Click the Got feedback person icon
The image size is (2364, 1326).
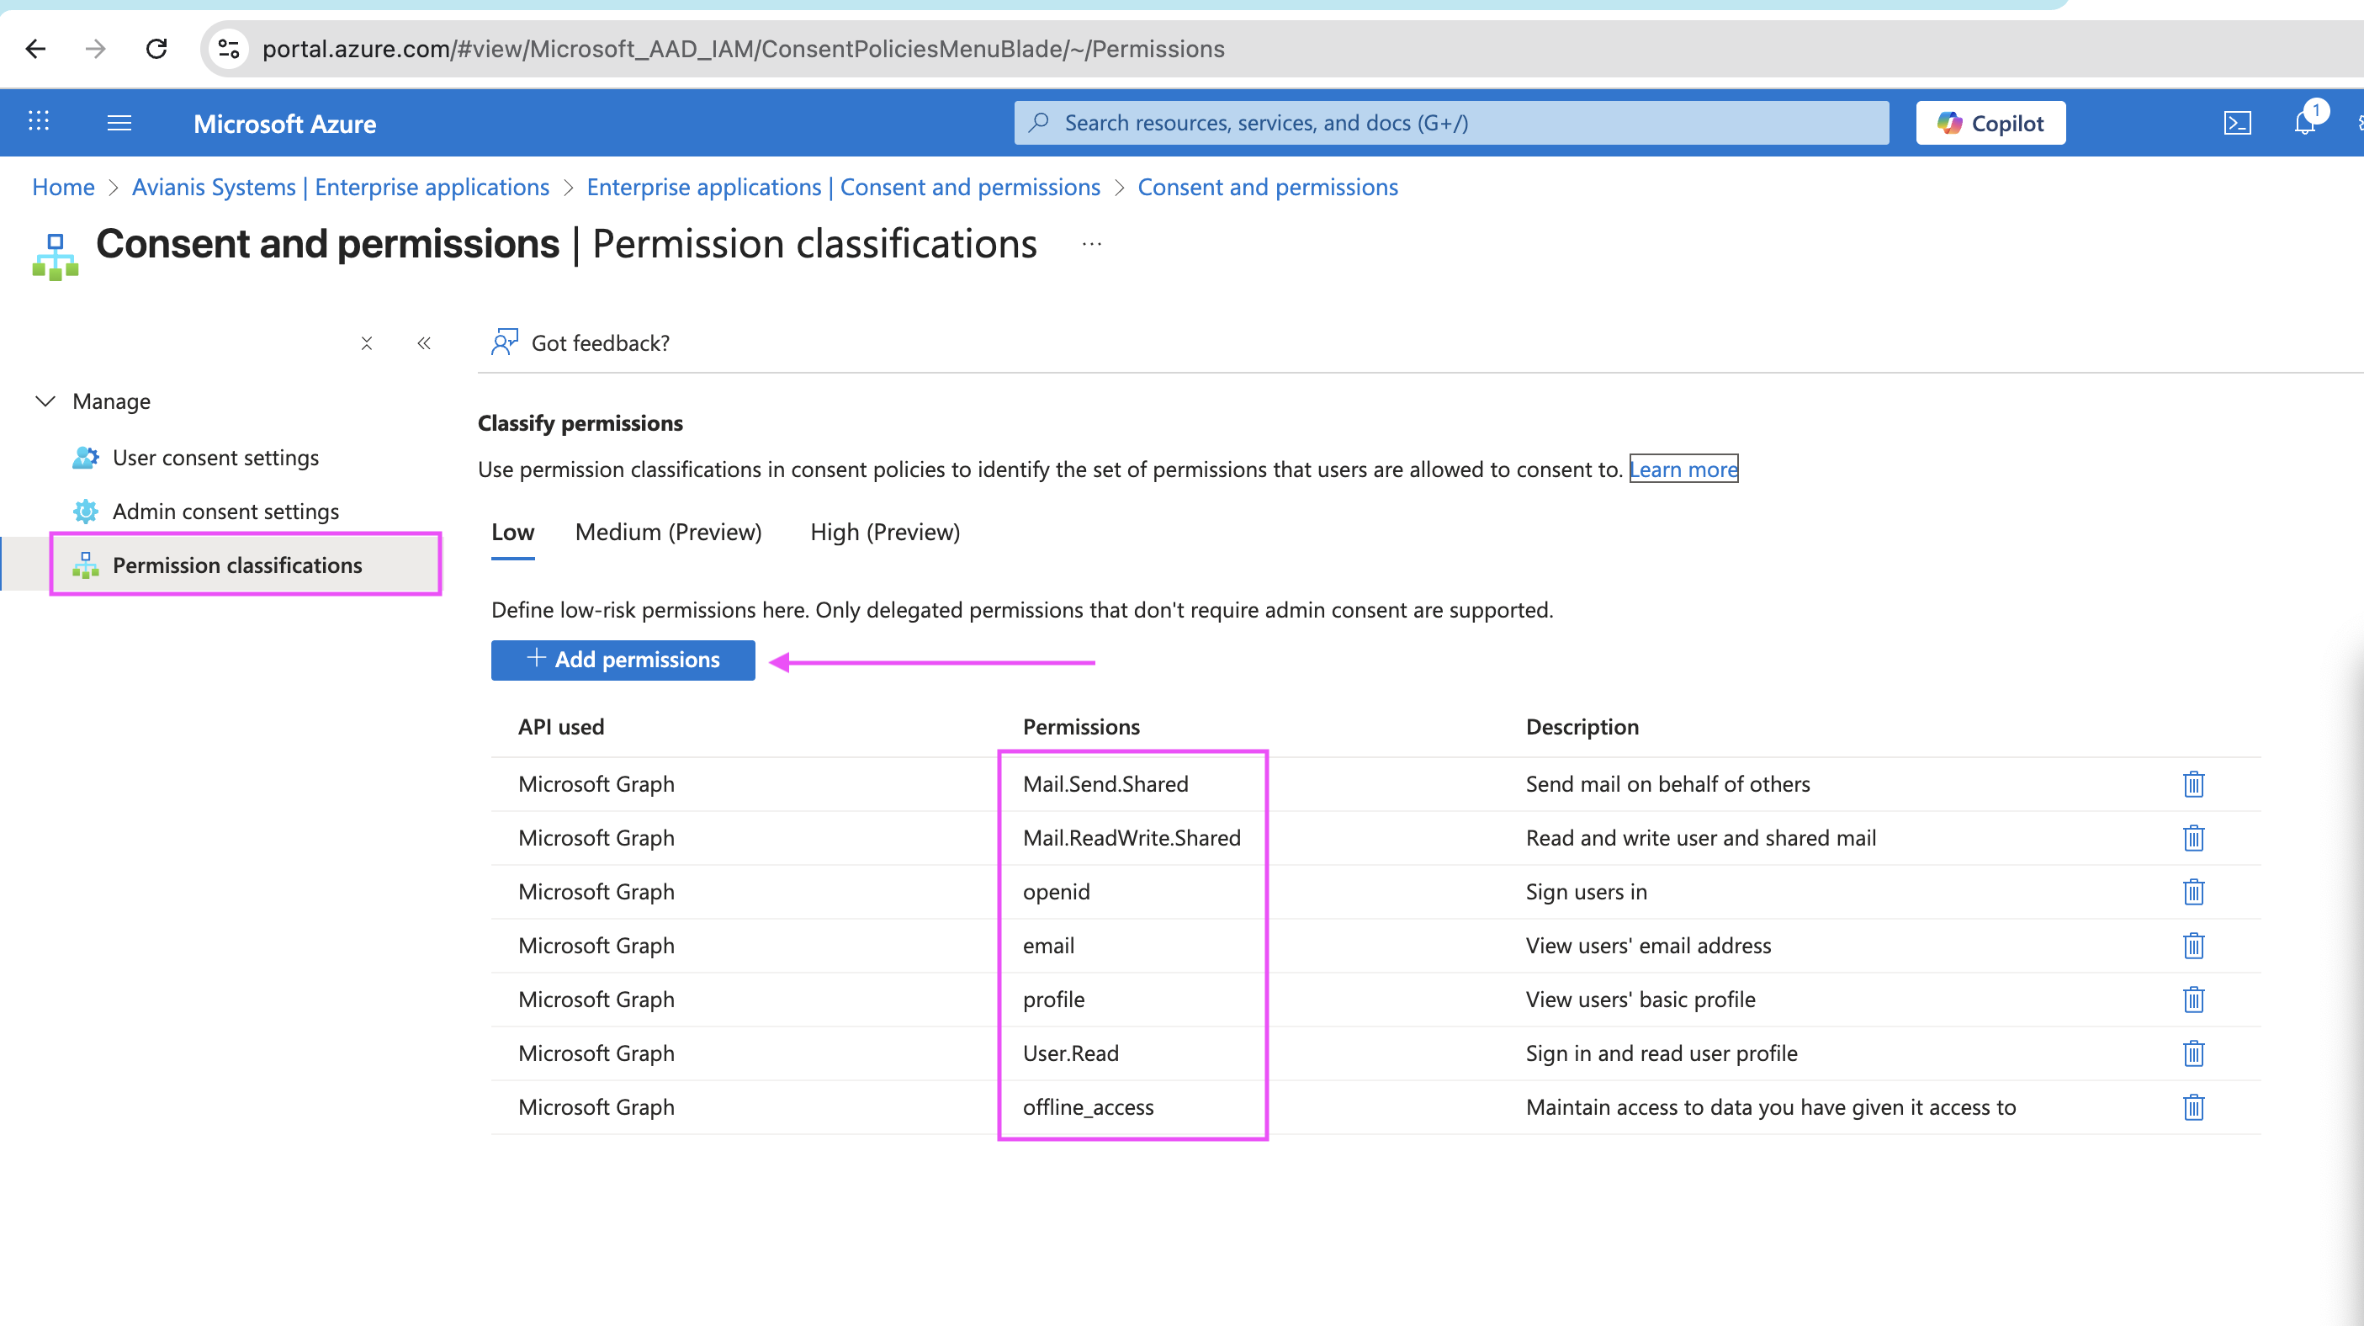(x=504, y=342)
